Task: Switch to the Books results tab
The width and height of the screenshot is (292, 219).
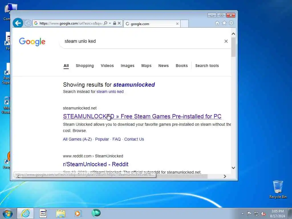Action: pos(182,66)
